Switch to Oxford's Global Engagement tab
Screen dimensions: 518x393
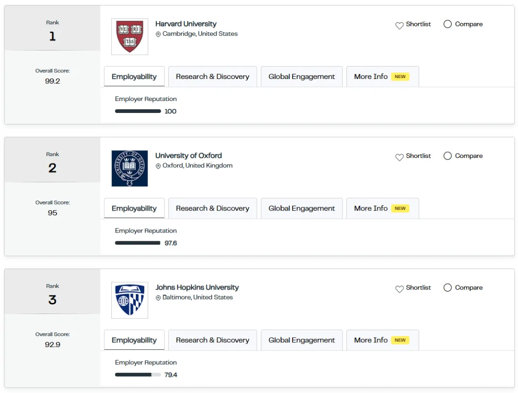pos(302,208)
